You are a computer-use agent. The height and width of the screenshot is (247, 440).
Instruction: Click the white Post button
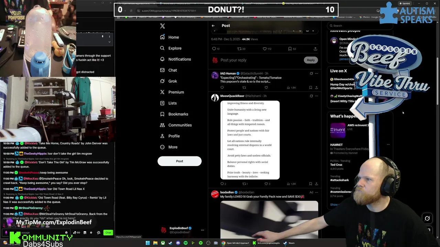[179, 161]
